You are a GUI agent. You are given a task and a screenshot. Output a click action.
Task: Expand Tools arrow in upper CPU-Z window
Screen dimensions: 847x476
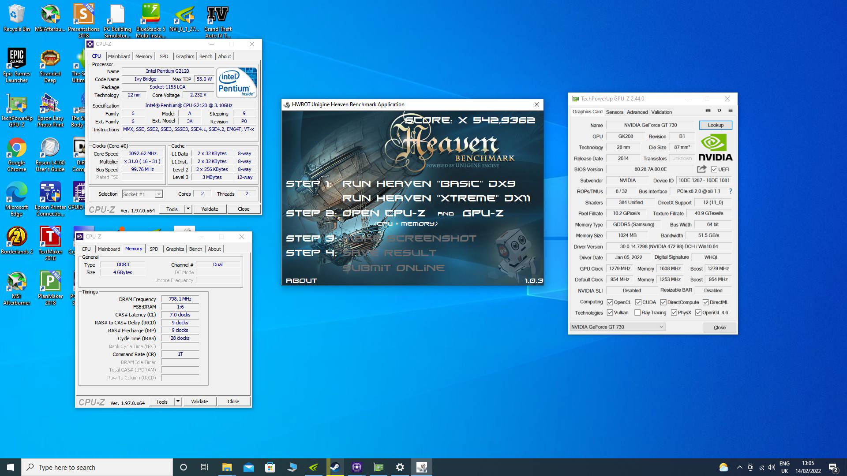click(188, 209)
